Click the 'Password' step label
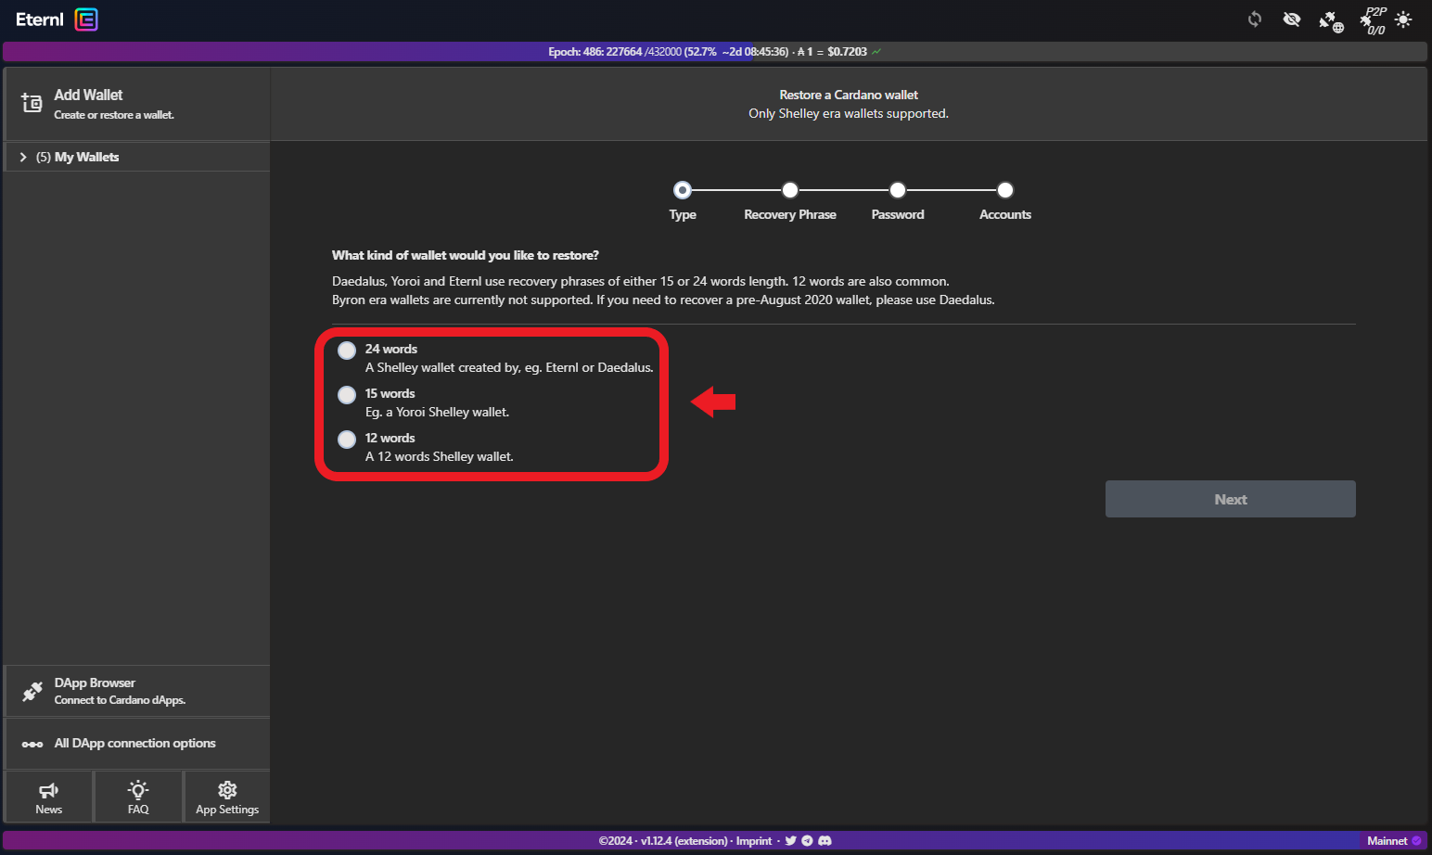This screenshot has height=855, width=1432. (898, 215)
